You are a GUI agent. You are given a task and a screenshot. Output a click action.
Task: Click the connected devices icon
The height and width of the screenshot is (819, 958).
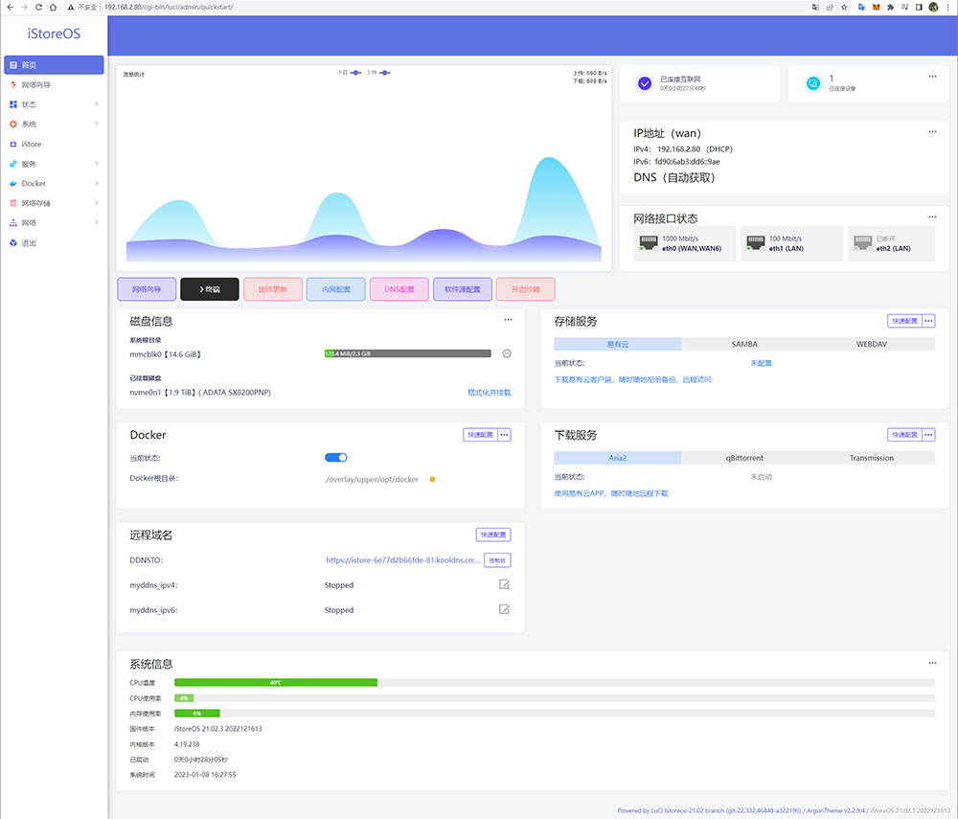coord(812,83)
